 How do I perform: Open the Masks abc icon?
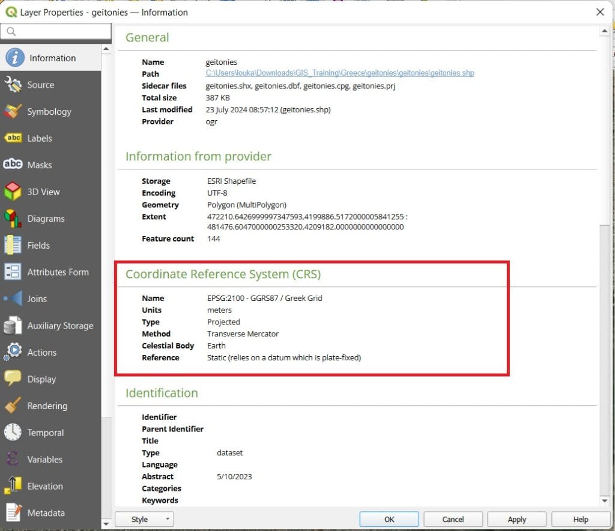pos(13,165)
